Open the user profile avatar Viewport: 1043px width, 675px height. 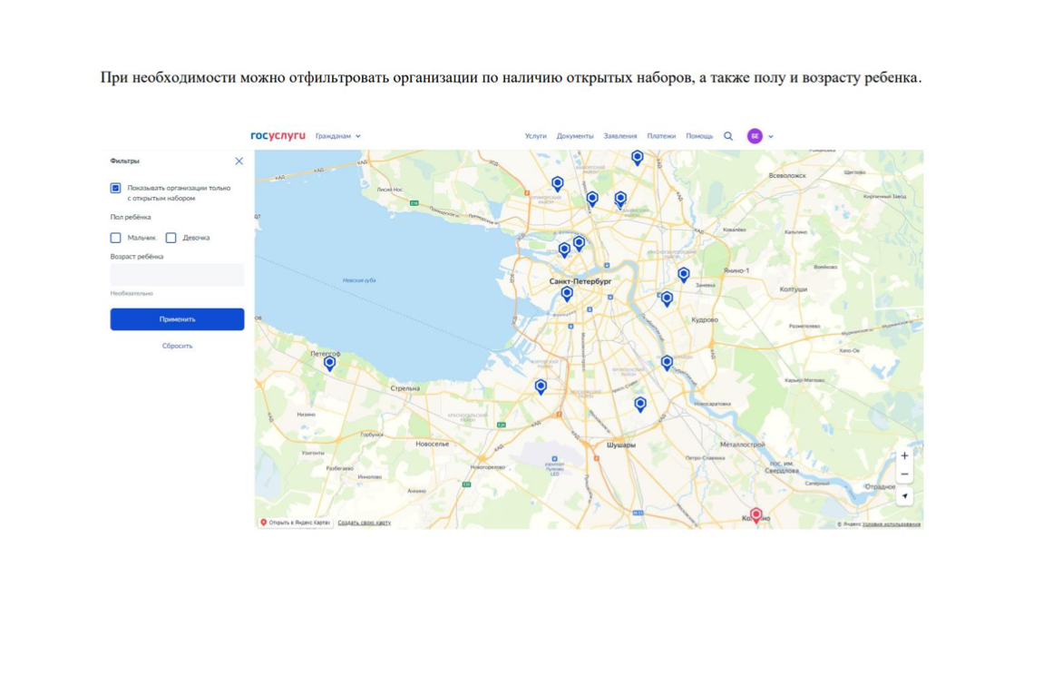tap(755, 136)
